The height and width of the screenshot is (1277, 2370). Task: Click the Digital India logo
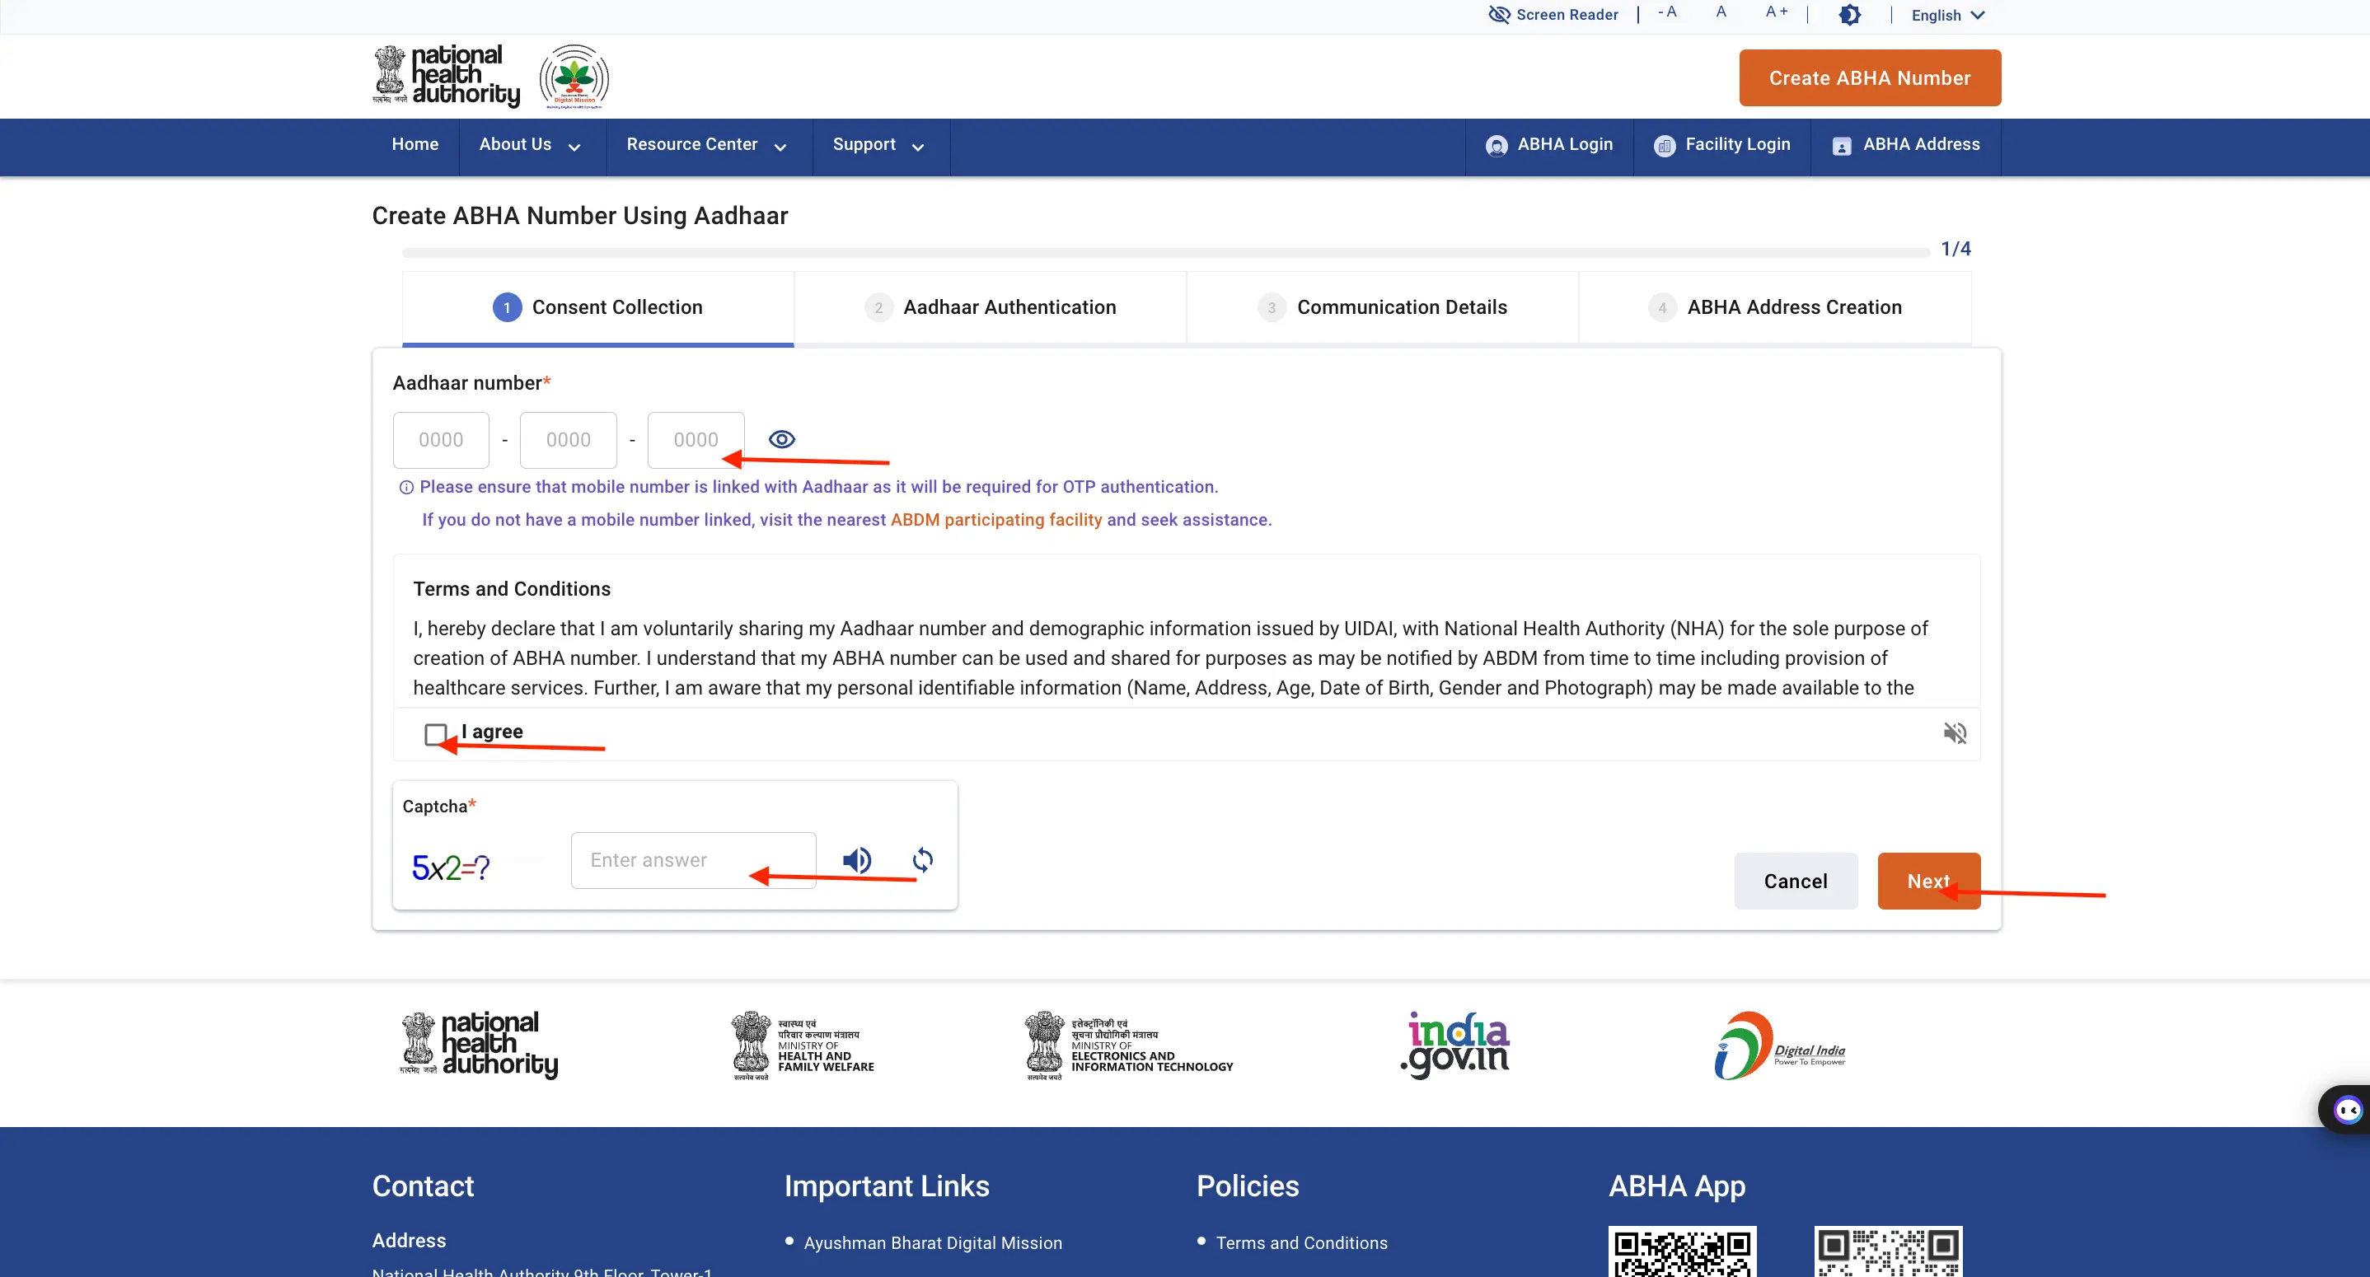click(x=1779, y=1046)
